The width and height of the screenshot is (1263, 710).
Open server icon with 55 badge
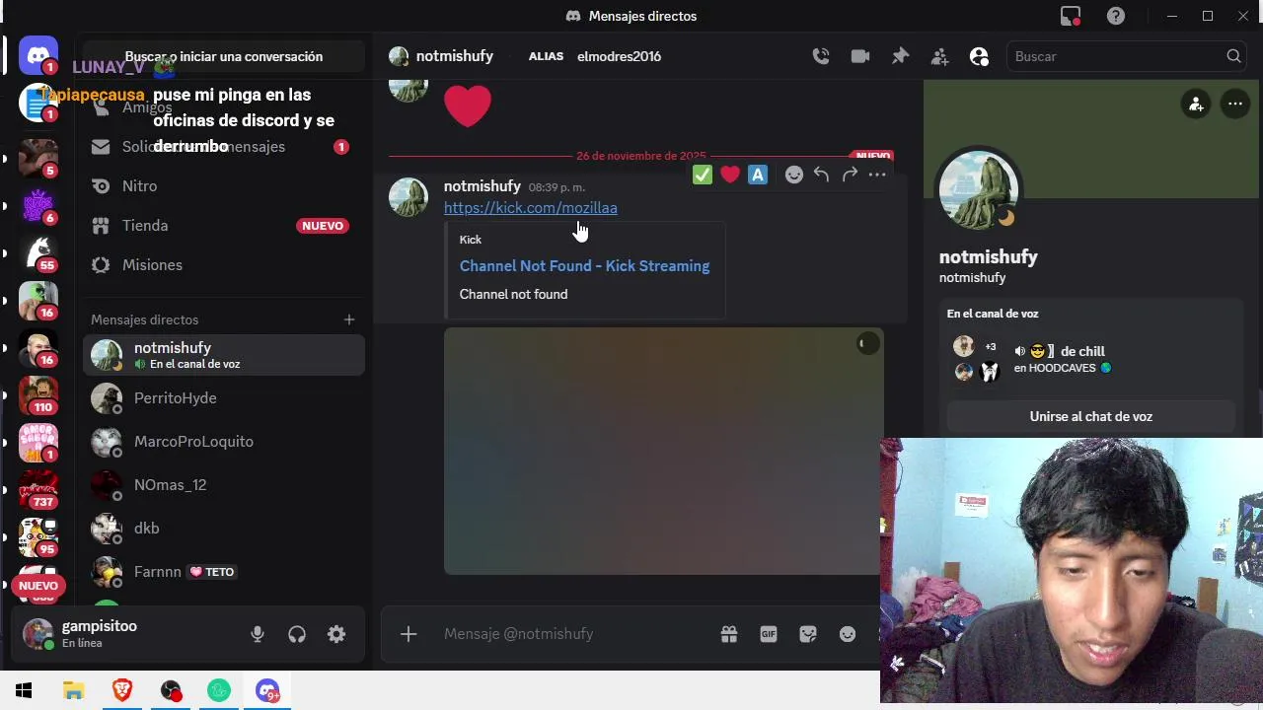point(38,253)
